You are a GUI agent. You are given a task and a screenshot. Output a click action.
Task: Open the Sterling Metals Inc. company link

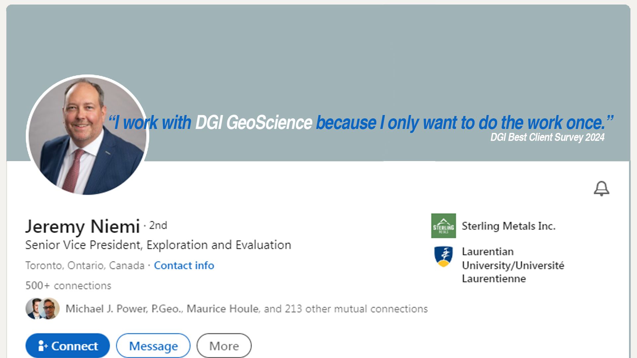(x=509, y=226)
